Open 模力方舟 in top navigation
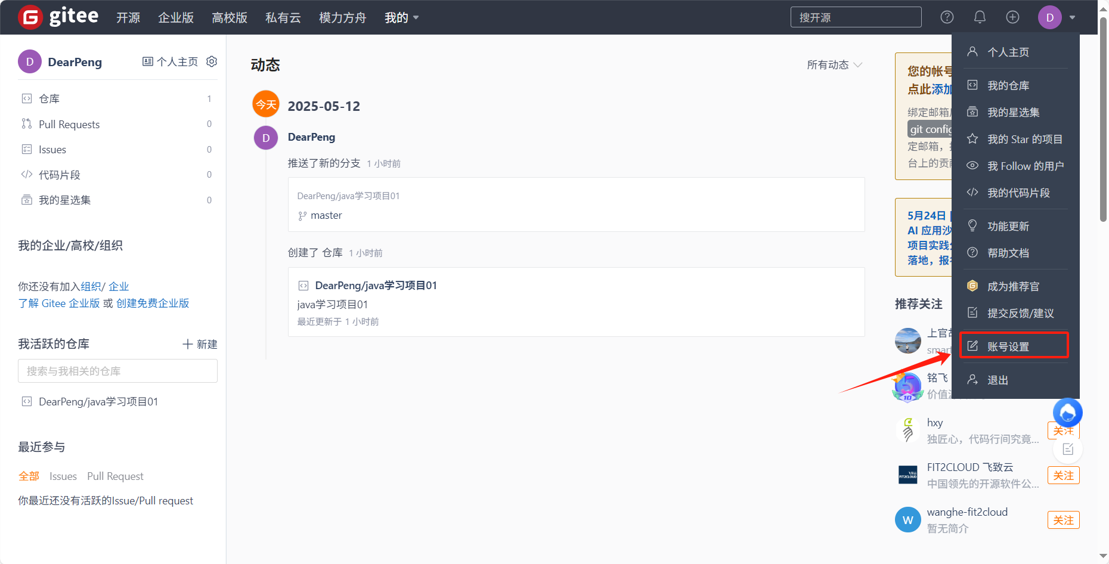Screen dimensions: 1109x564 [x=343, y=18]
